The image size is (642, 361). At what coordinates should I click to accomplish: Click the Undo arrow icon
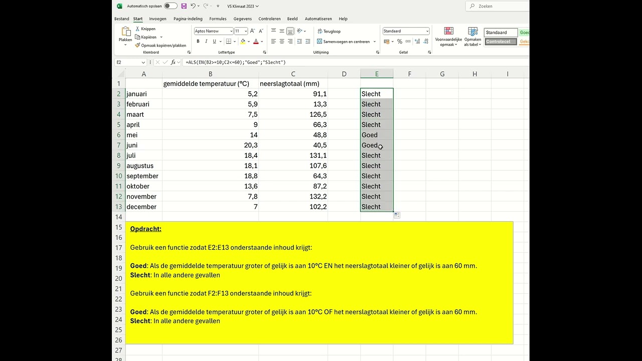[193, 6]
